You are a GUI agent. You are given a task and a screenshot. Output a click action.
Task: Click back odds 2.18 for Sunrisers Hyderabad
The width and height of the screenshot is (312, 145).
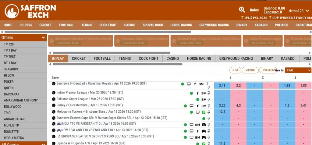tap(222, 86)
